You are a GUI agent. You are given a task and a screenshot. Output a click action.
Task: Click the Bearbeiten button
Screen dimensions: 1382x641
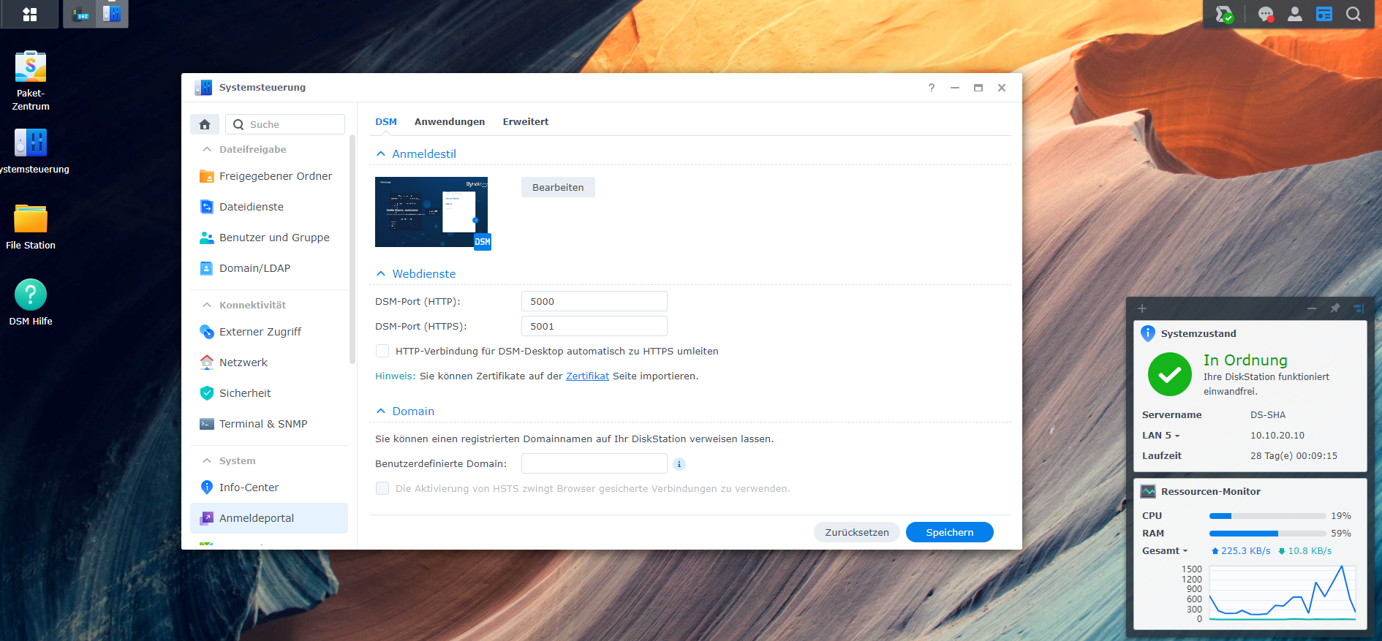coord(558,187)
